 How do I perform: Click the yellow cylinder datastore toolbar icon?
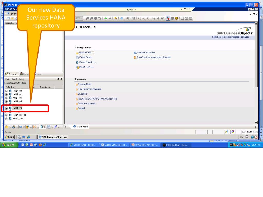pos(176,18)
